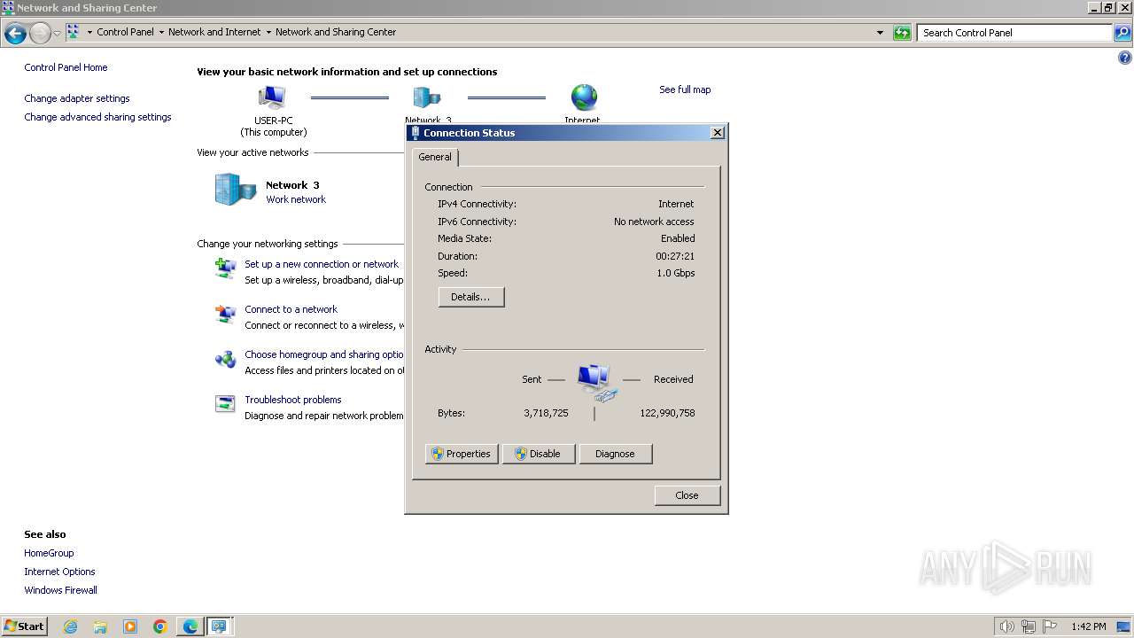Image resolution: width=1134 pixels, height=638 pixels.
Task: Click the Network 3 map icon
Action: 427,97
